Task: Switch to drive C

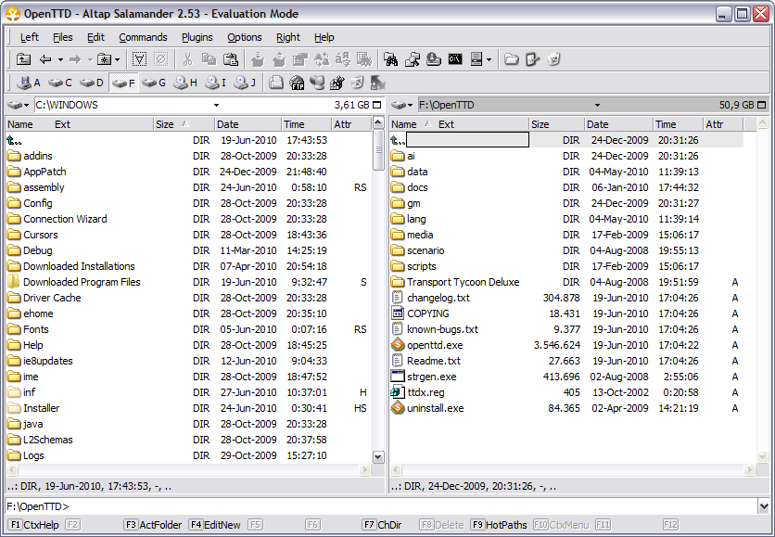Action: 60,83
